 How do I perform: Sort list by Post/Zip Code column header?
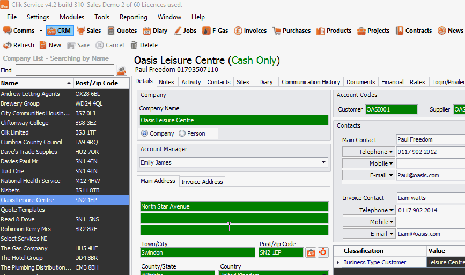coord(101,83)
